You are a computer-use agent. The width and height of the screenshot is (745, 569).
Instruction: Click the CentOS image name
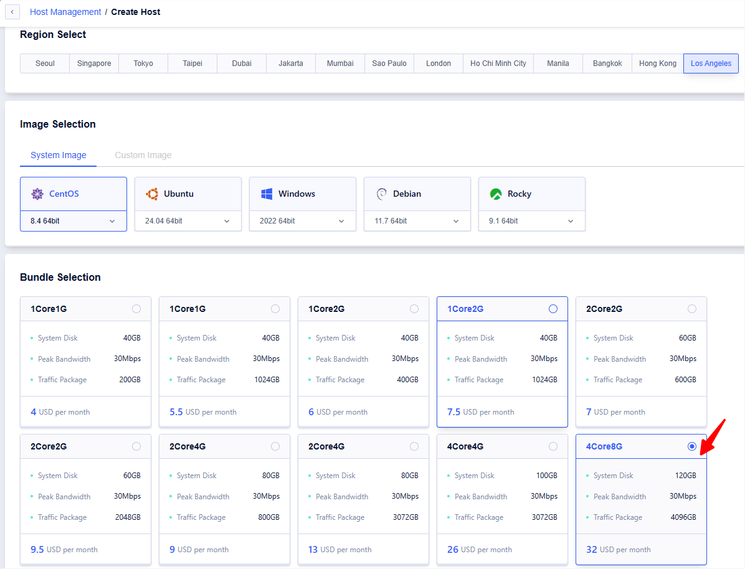tap(64, 194)
